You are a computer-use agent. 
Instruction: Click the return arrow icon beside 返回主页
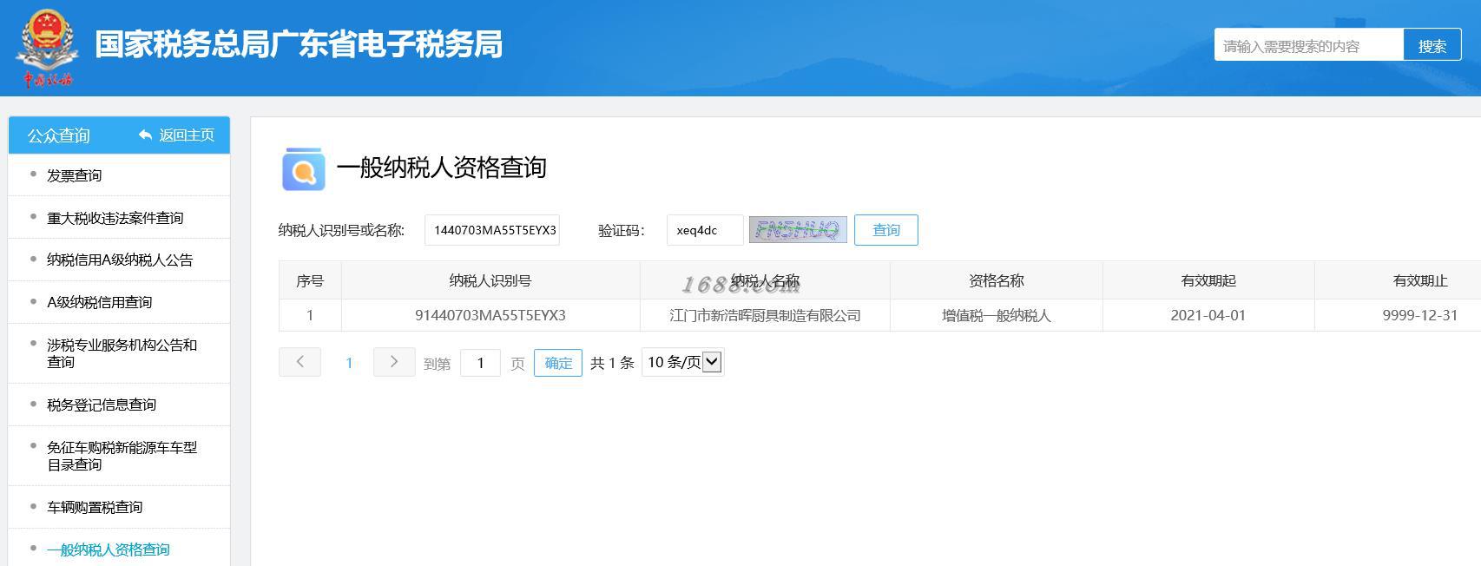tap(145, 135)
